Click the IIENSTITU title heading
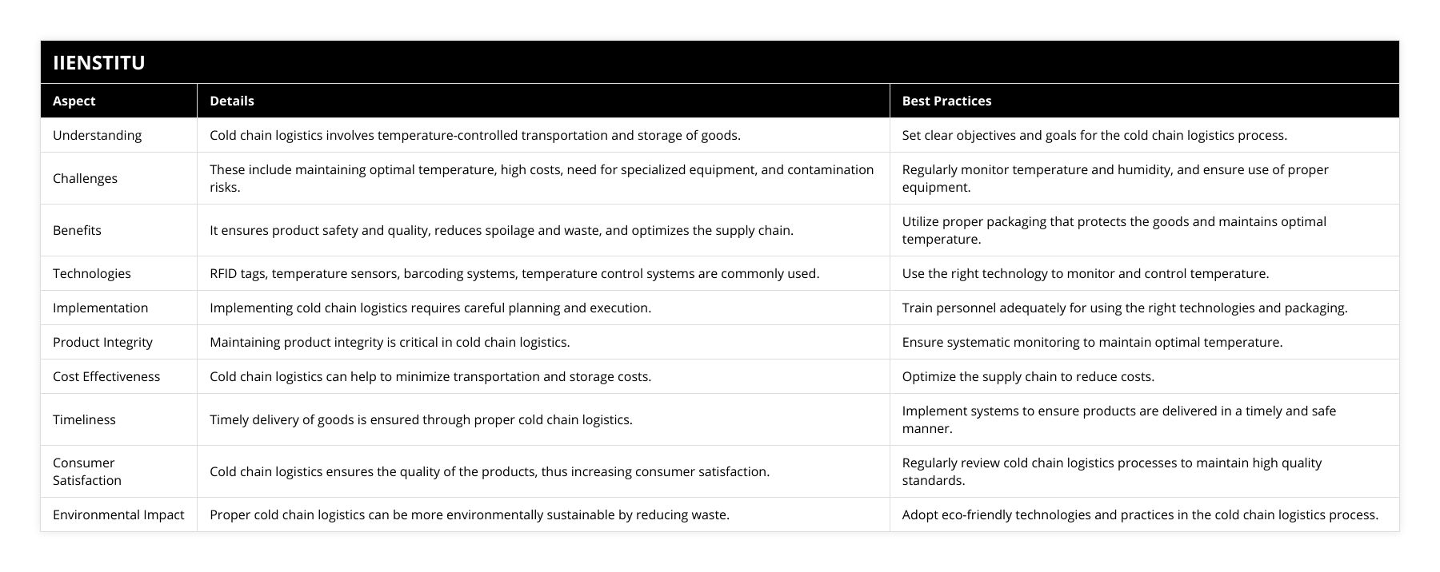Viewport: 1440px width, 572px height. [x=99, y=62]
